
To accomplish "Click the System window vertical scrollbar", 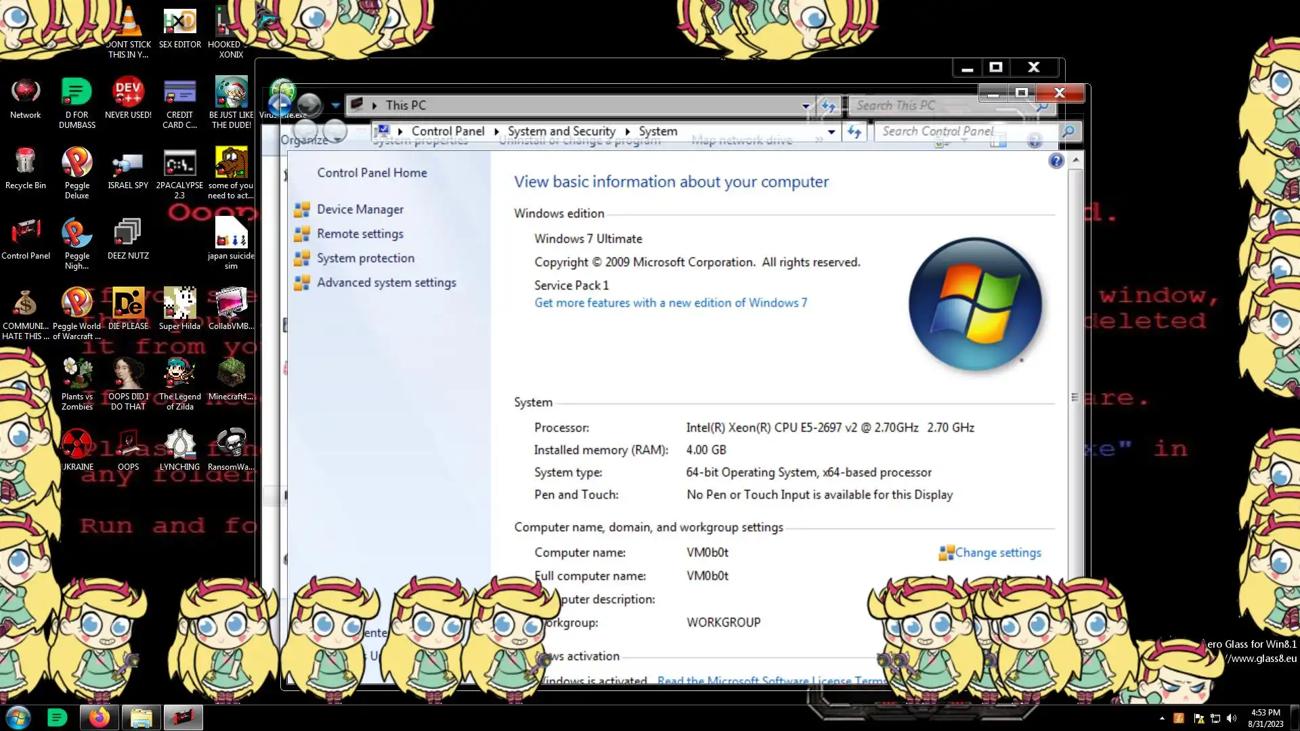I will coord(1075,397).
